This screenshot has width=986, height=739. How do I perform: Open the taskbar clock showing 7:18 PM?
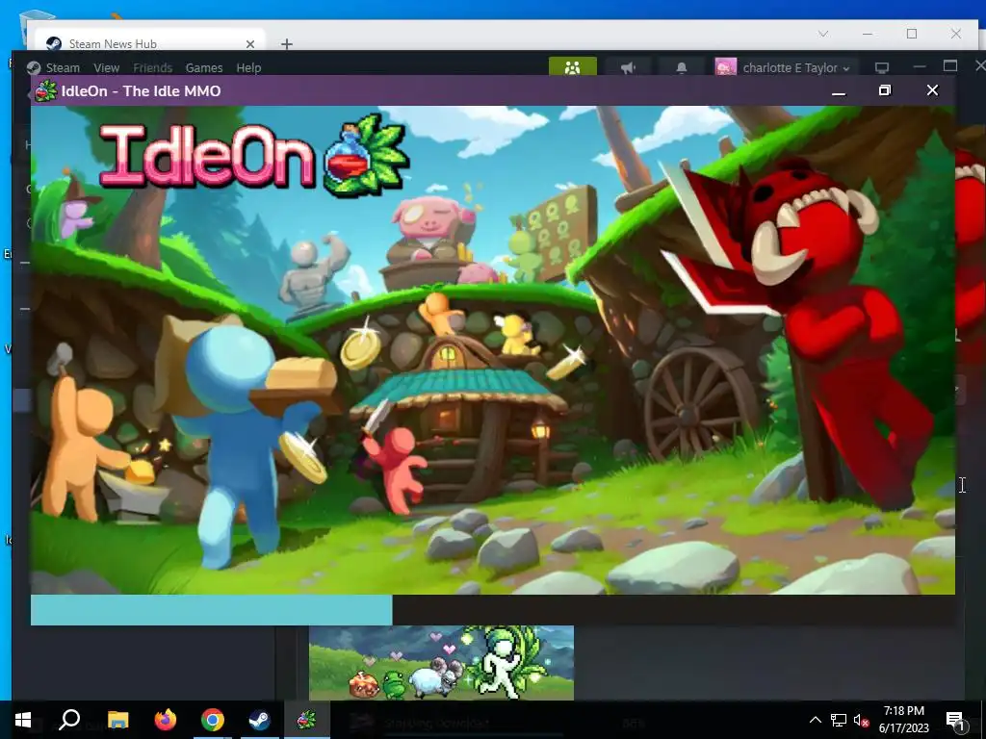pos(903,720)
